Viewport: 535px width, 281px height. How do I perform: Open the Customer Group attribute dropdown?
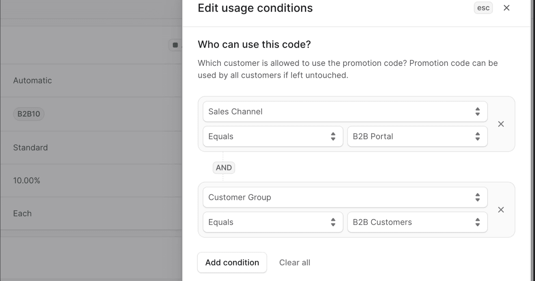[345, 197]
